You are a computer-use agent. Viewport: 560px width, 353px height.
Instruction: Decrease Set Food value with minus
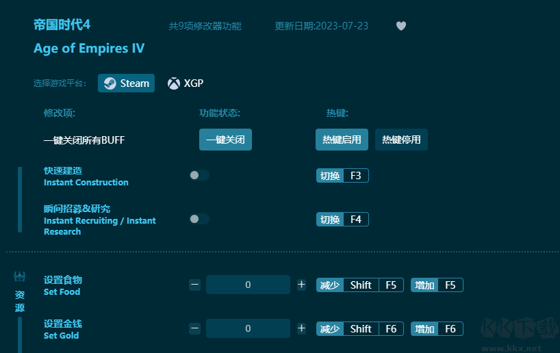coord(194,285)
